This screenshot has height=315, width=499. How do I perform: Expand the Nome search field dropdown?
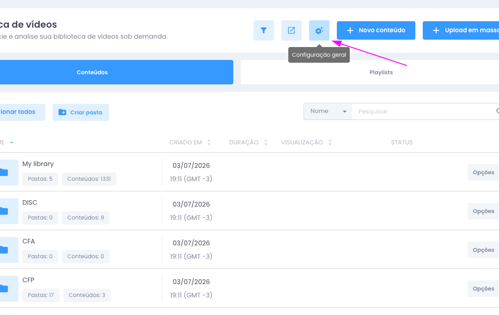coord(328,112)
